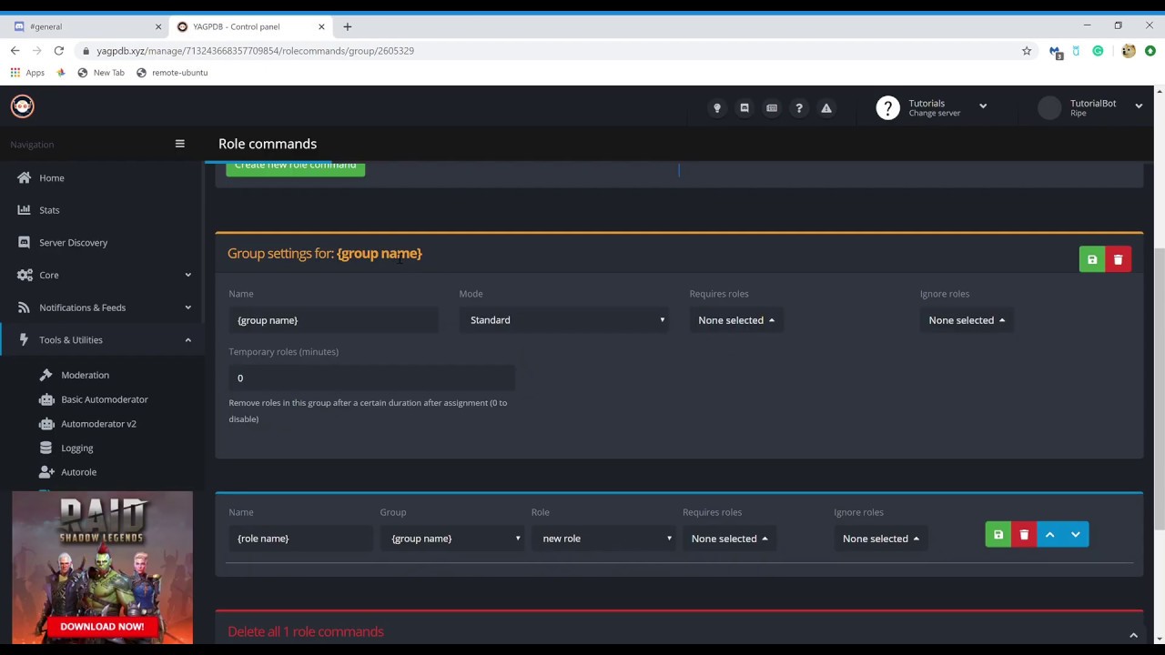The image size is (1165, 655).
Task: Open the Tutorials change server selector
Action: (x=931, y=107)
